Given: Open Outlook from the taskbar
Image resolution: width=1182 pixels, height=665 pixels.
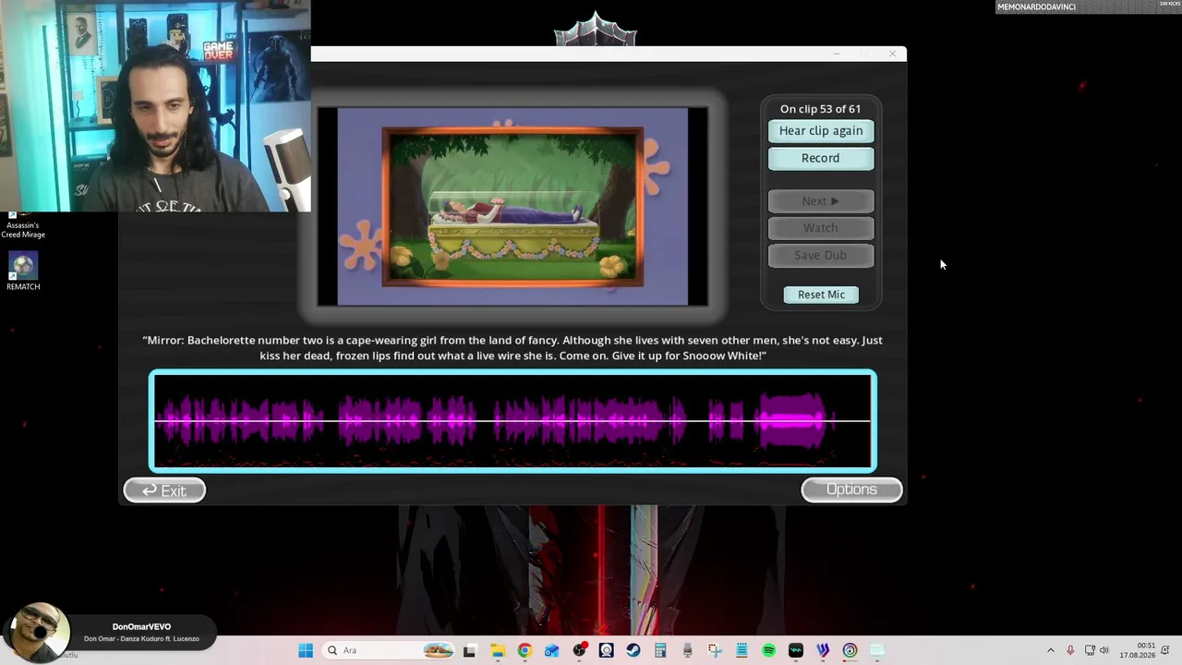Looking at the screenshot, I should [551, 650].
